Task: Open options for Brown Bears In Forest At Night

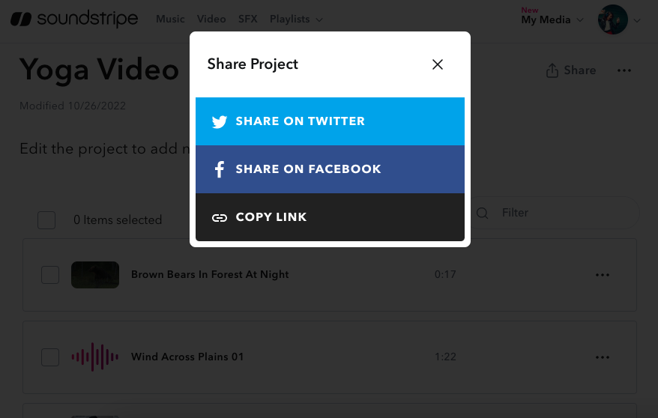Action: point(603,275)
